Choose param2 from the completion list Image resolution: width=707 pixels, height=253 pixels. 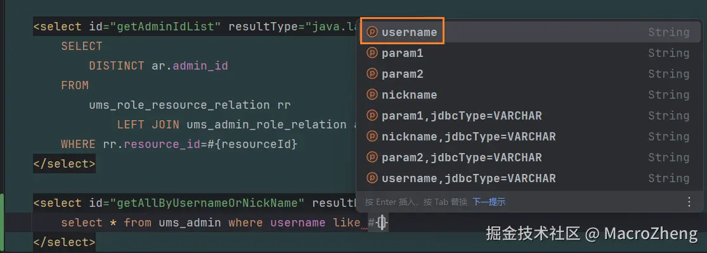pyautogui.click(x=529, y=74)
